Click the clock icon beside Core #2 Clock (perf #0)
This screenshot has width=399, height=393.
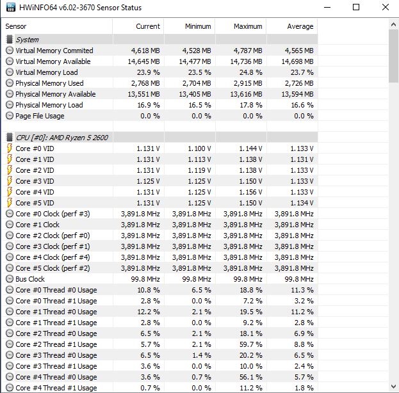click(x=10, y=236)
